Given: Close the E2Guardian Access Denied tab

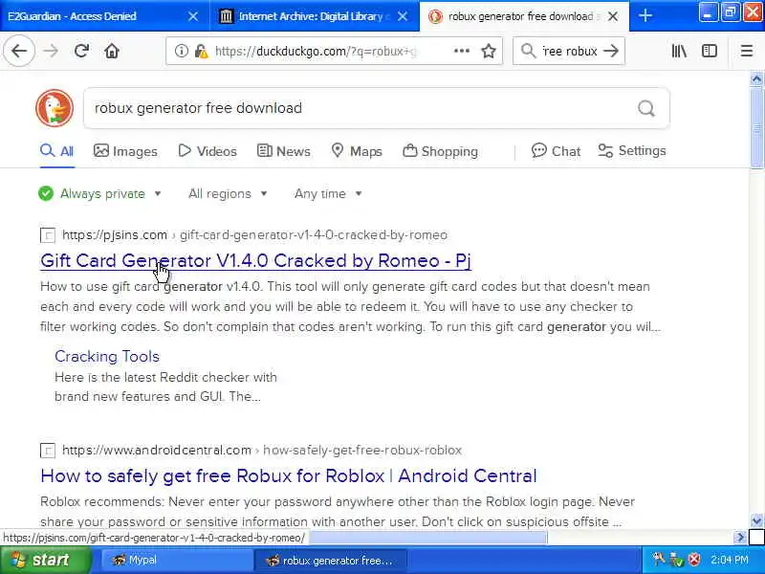Looking at the screenshot, I should coord(193,16).
